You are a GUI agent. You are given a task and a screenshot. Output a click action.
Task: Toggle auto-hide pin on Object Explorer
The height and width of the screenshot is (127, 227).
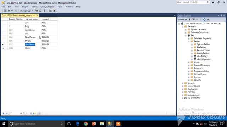(x=221, y=16)
